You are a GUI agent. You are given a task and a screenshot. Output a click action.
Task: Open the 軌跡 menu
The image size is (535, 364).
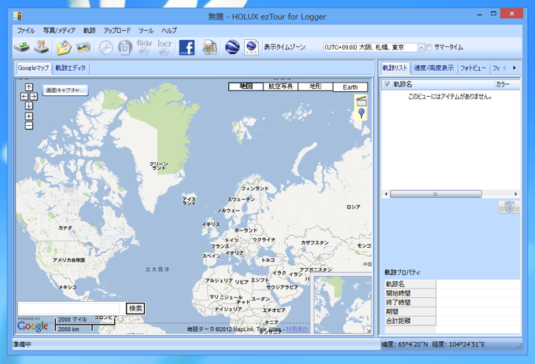pos(90,31)
